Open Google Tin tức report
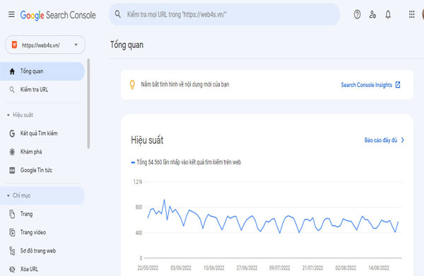Screen dimensions: 424x276 pyautogui.click(x=42, y=170)
